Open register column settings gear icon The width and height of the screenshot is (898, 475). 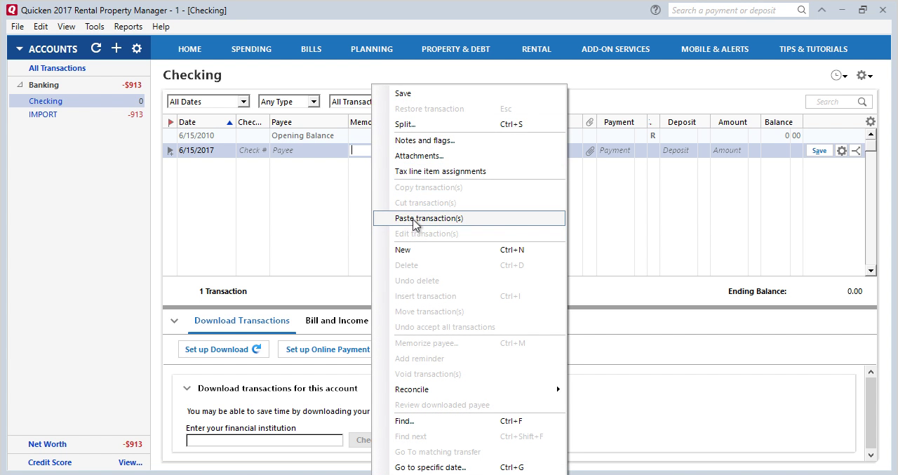pyautogui.click(x=871, y=121)
